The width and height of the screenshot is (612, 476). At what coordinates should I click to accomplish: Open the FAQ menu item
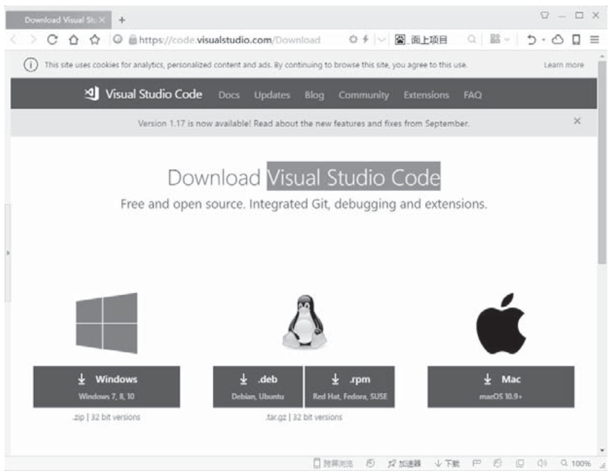(472, 95)
